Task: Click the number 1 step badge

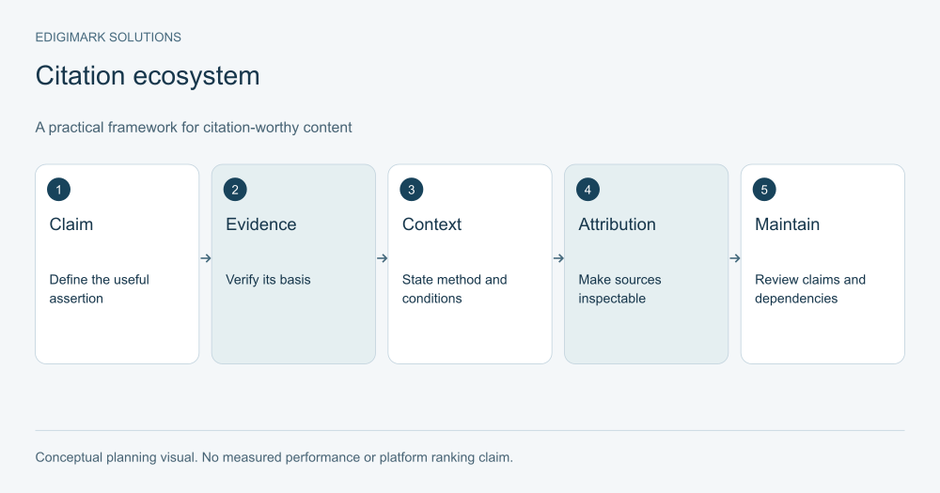Action: coord(58,190)
